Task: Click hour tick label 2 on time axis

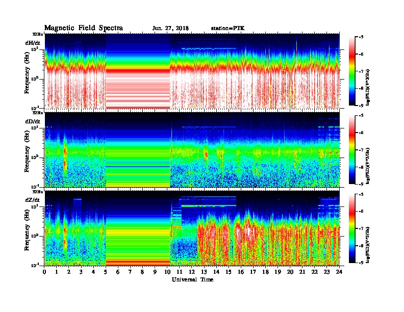Action: (x=69, y=272)
